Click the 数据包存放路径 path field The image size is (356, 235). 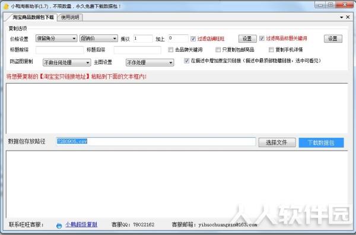click(155, 141)
